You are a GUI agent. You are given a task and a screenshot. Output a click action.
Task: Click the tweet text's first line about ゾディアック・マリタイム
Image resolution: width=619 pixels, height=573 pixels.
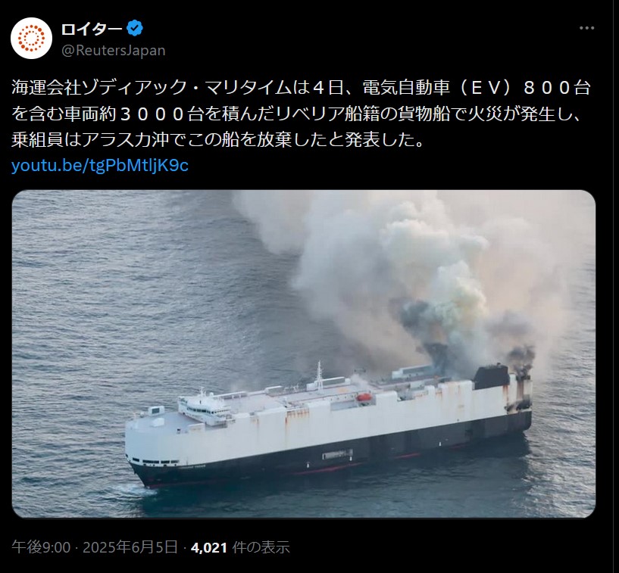(x=301, y=87)
